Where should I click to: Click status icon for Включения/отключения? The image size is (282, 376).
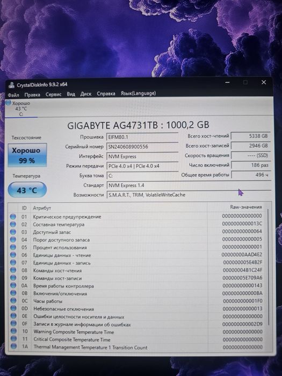coord(13,293)
